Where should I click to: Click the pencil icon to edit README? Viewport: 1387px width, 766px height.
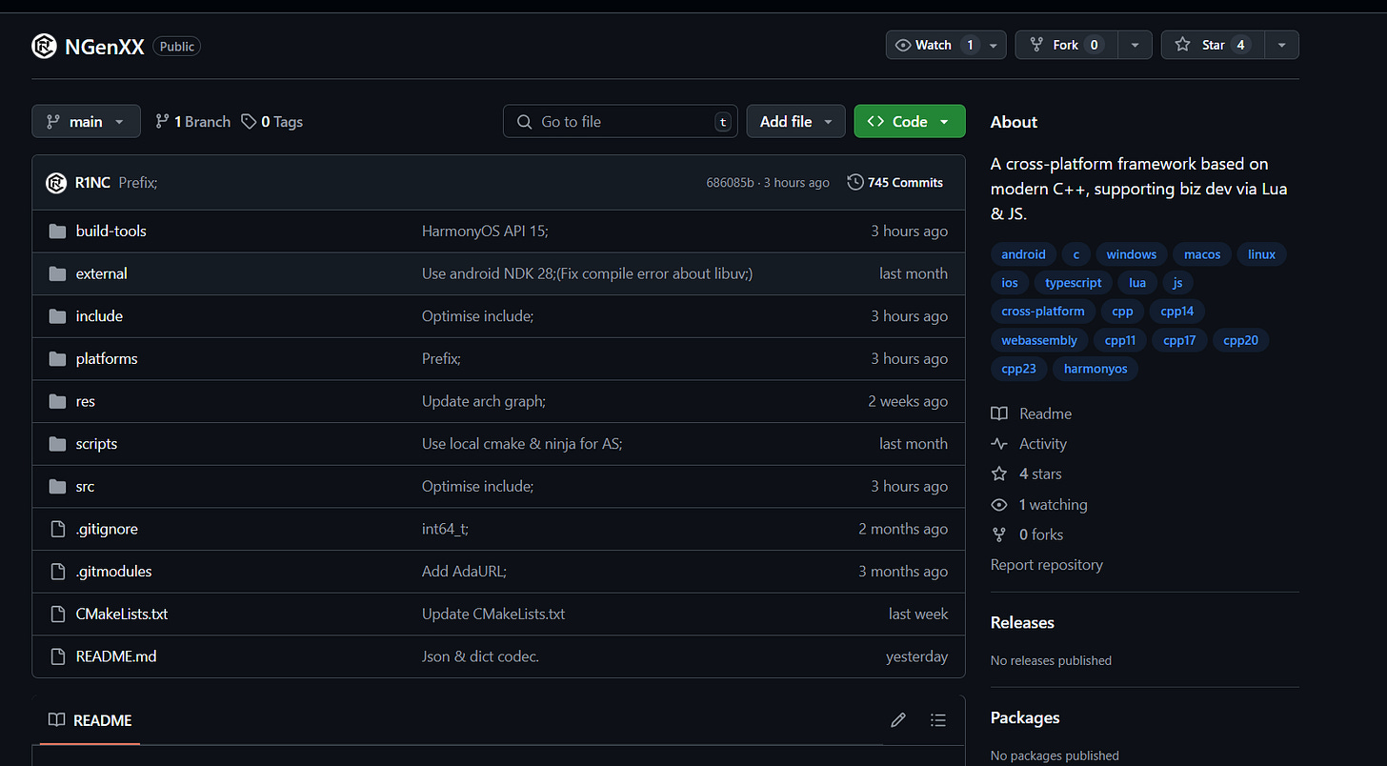(898, 720)
